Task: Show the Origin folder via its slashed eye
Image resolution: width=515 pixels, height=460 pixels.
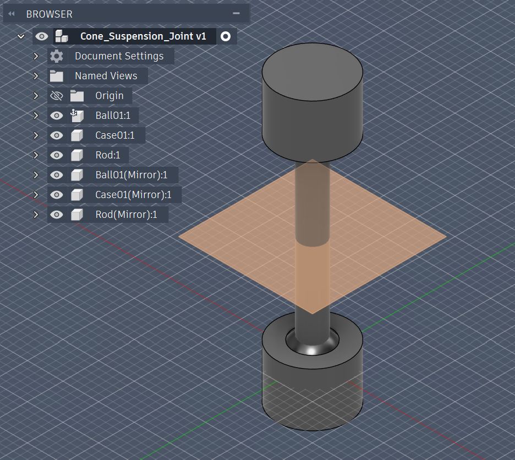Action: coord(57,95)
